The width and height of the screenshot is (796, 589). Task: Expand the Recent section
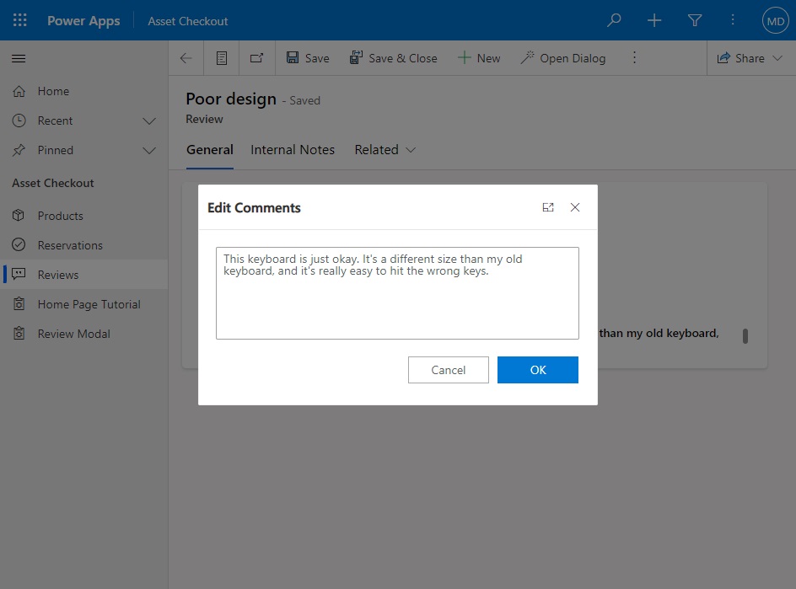click(x=149, y=120)
